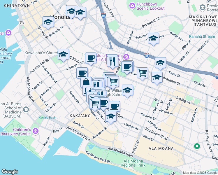This screenshot has width=218, height=175.
Task: Open the shopping bag marker
Action: tap(86, 83)
